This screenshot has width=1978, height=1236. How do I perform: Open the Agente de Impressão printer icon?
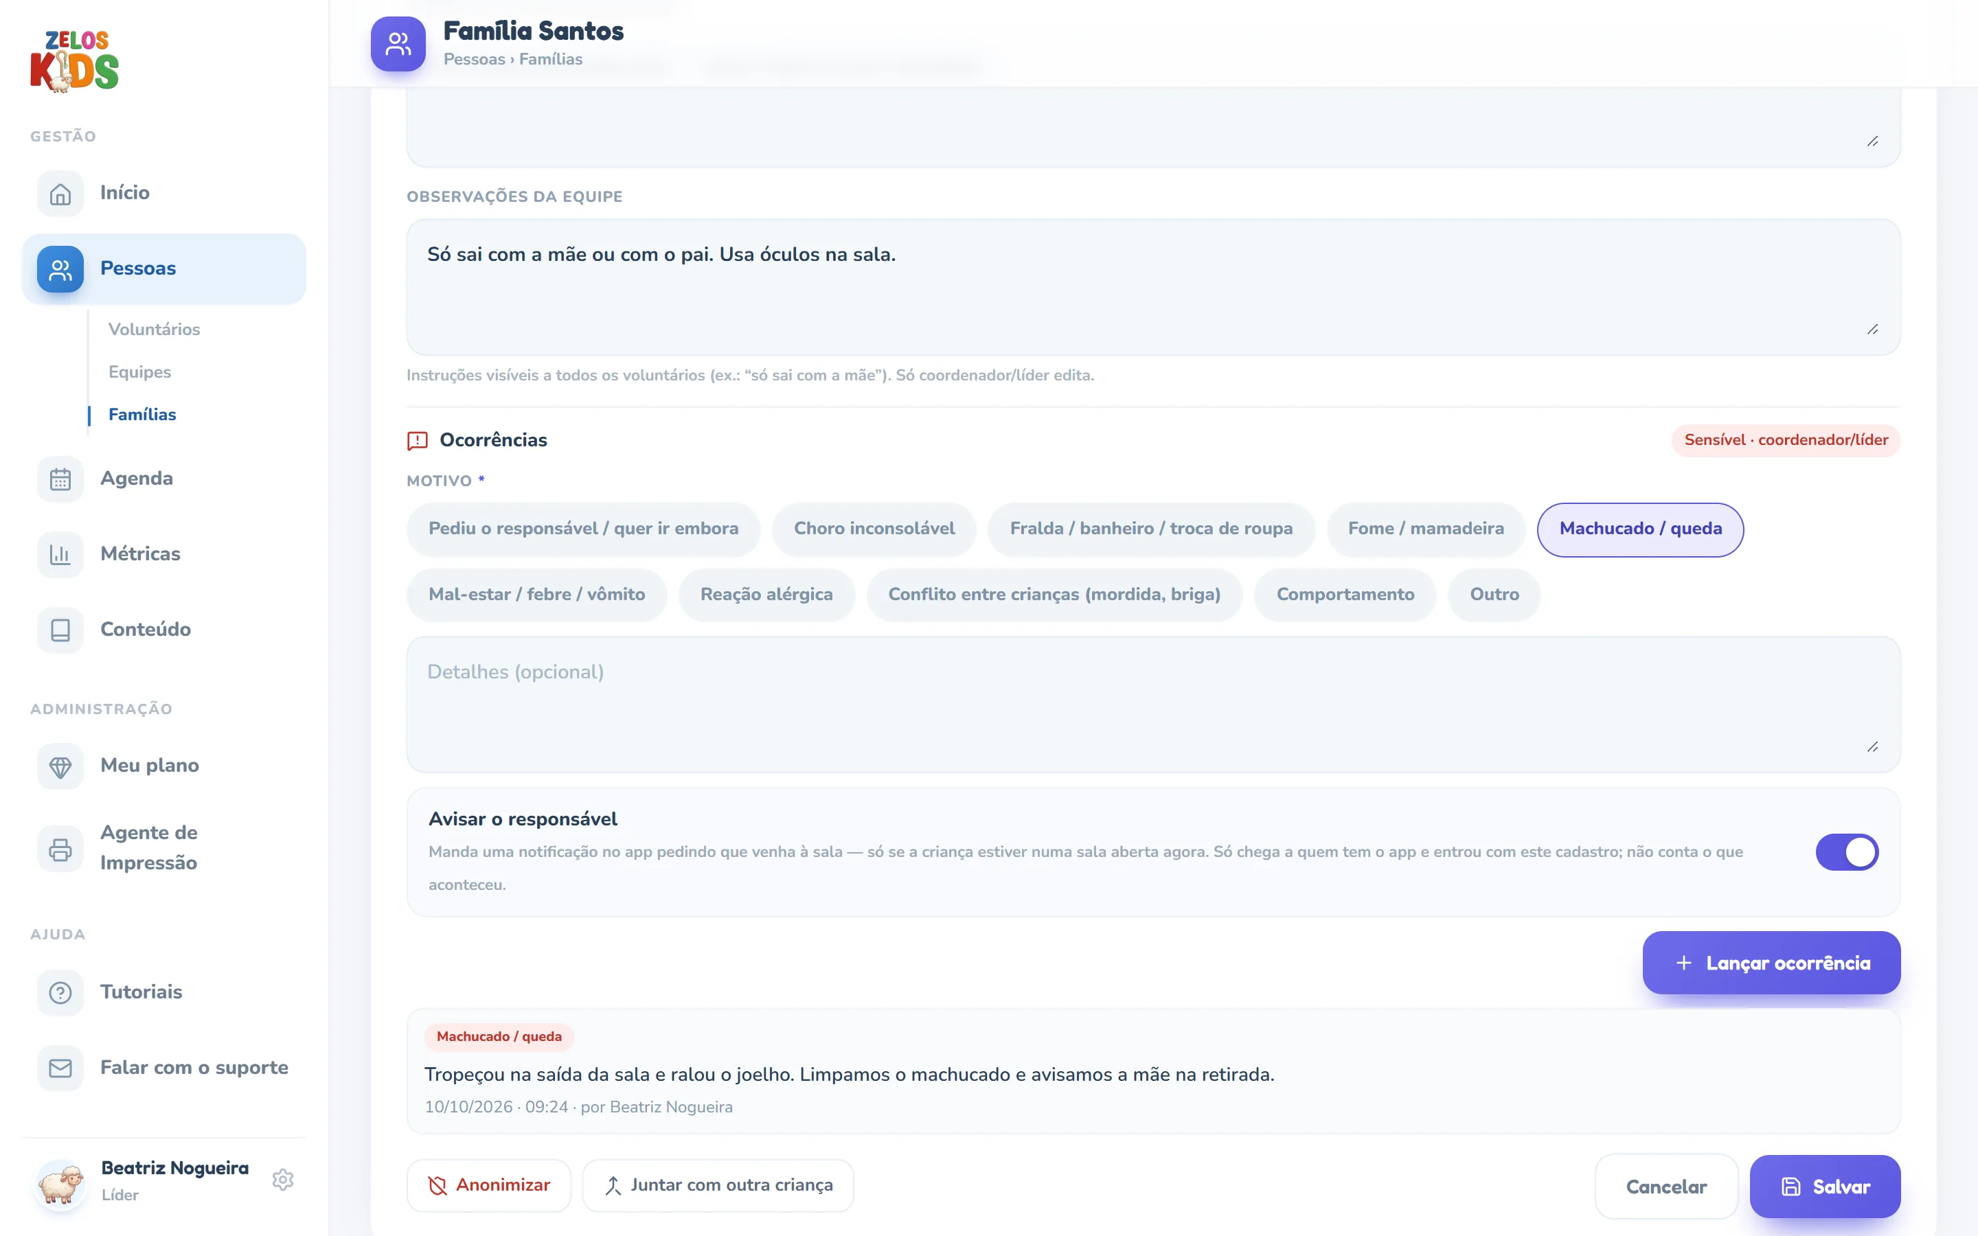click(x=60, y=849)
